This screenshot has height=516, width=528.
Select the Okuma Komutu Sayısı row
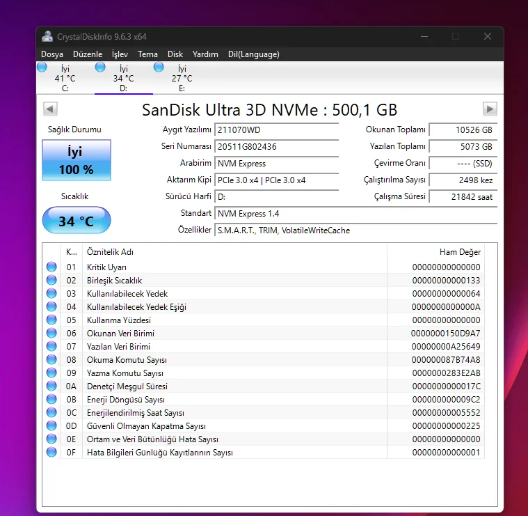(264, 359)
